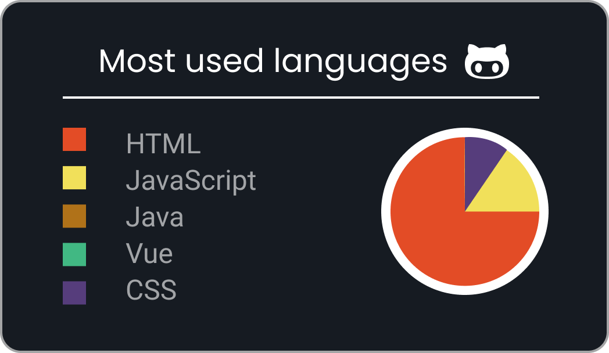Viewport: 609px width, 353px height.
Task: Select the CSS legend label
Action: [x=151, y=290]
